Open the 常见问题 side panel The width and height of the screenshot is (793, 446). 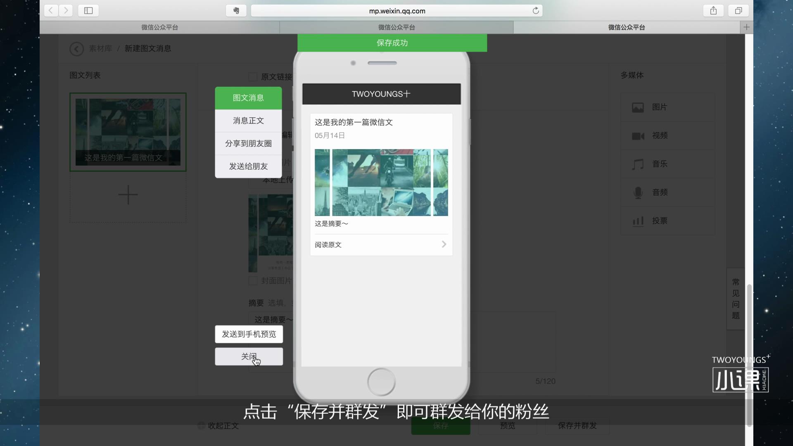735,299
